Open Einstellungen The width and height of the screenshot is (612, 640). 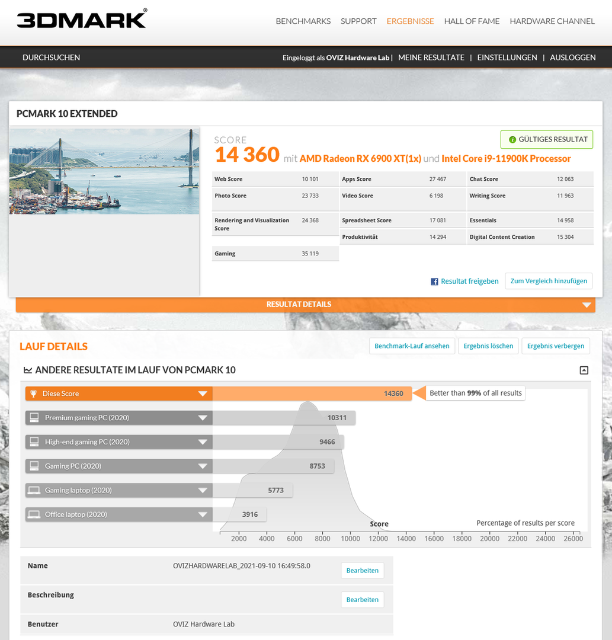(507, 57)
